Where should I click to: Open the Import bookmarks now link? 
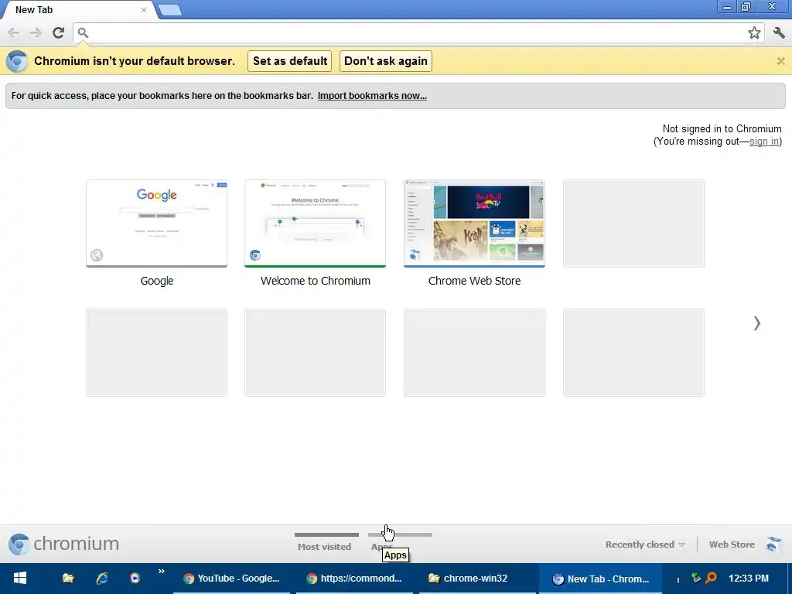[x=372, y=95]
